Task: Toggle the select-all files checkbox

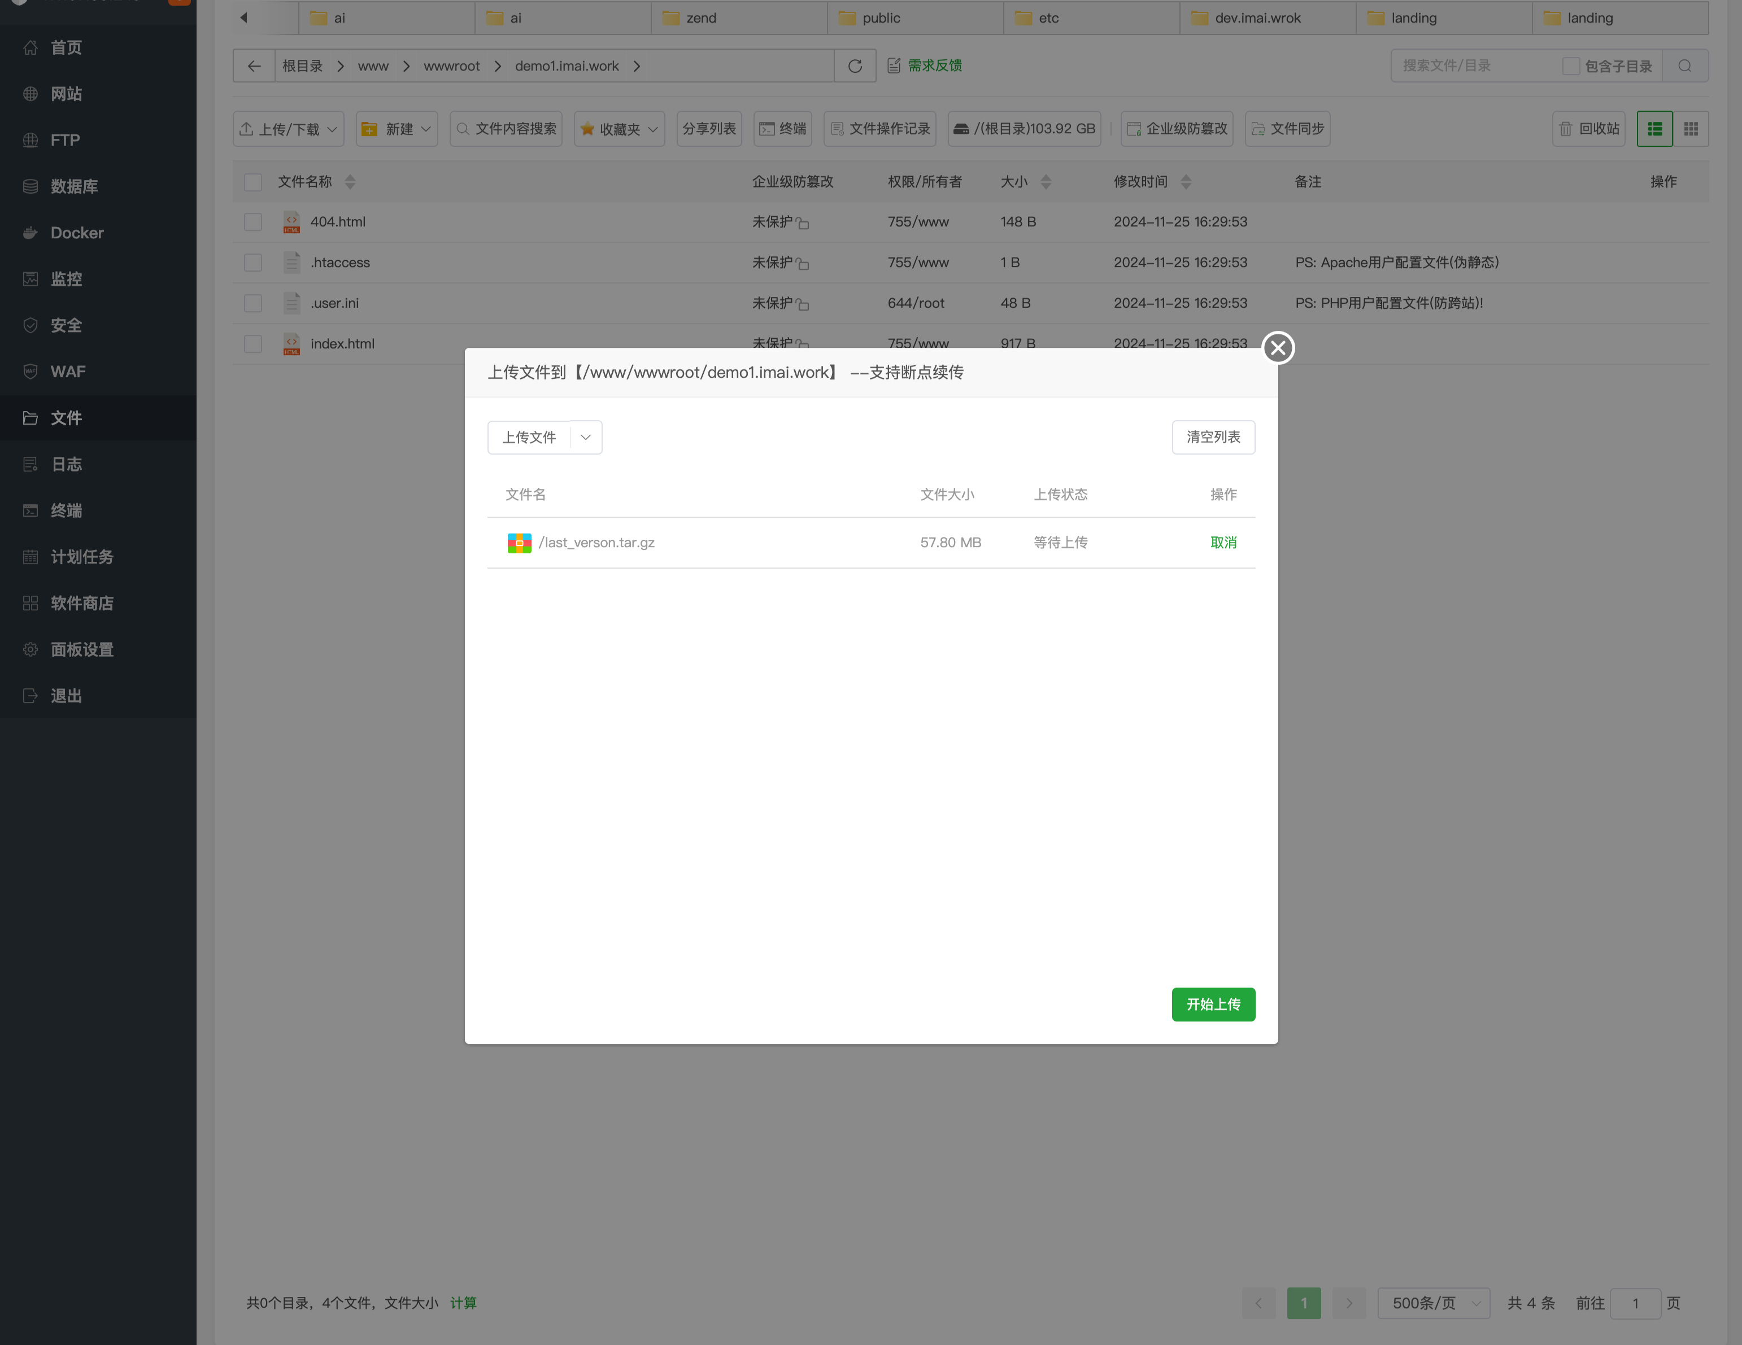Action: click(x=253, y=182)
